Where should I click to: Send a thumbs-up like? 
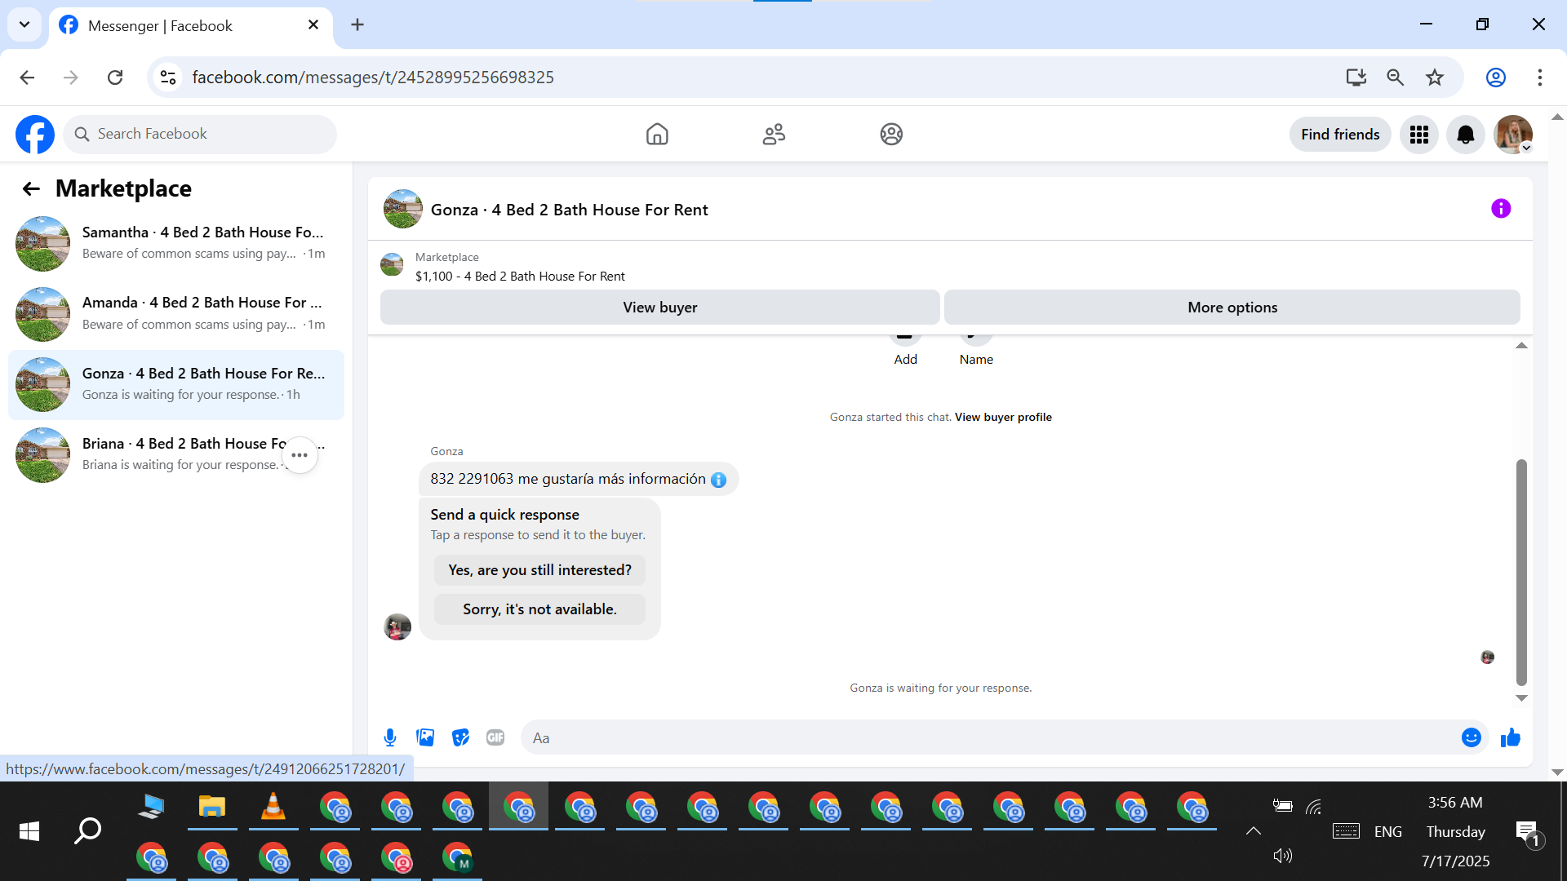[1511, 737]
